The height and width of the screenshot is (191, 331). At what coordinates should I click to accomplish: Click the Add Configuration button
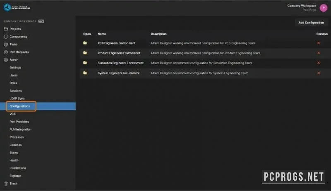pos(311,23)
